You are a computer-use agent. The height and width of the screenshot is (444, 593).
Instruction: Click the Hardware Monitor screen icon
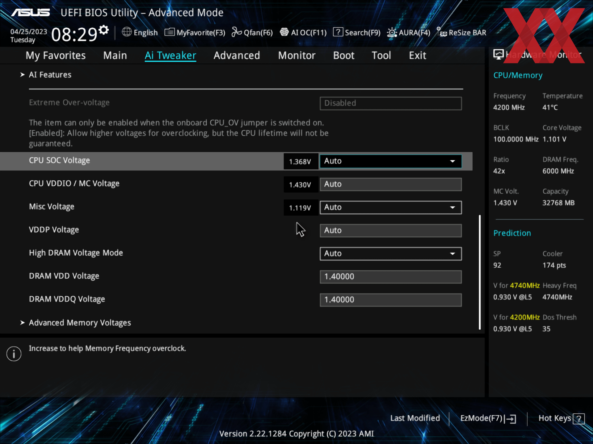point(498,55)
